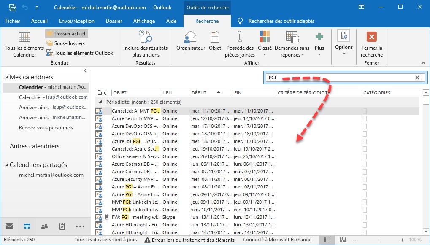Image resolution: width=430 pixels, height=245 pixels.
Task: Collapse the Mes calendriers group
Action: tap(7, 78)
